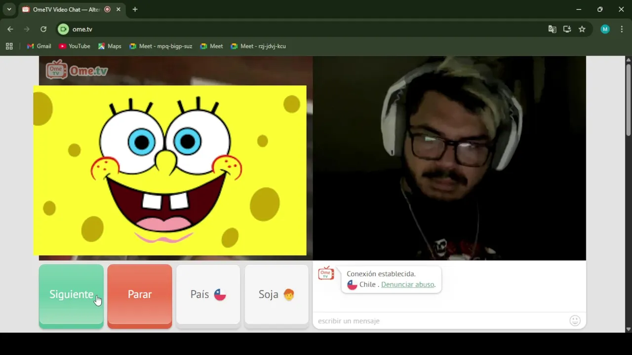Open the Chrome profile M avatar

tap(605, 29)
